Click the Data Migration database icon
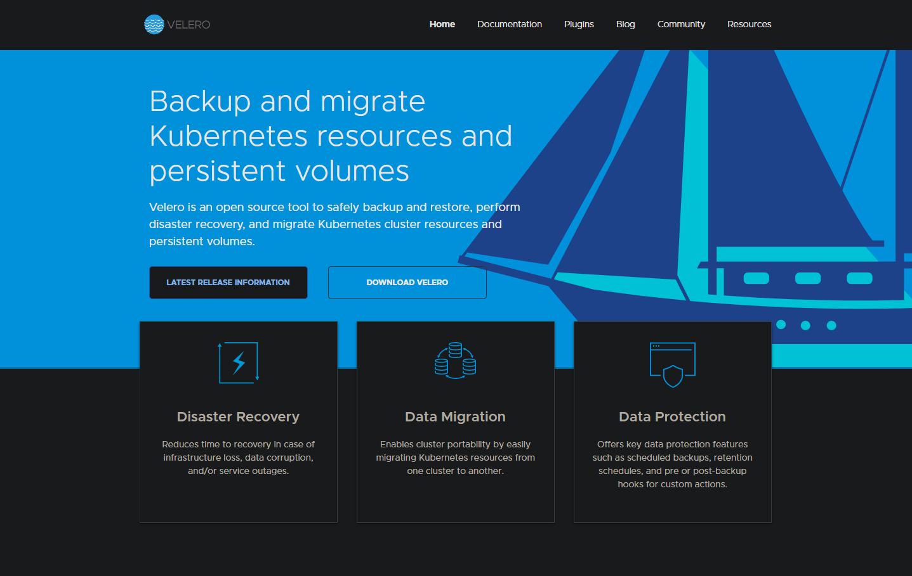 pyautogui.click(x=455, y=361)
